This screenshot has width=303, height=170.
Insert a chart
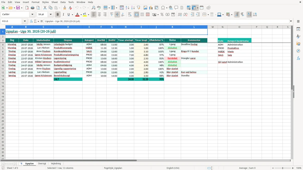(x=151, y=8)
